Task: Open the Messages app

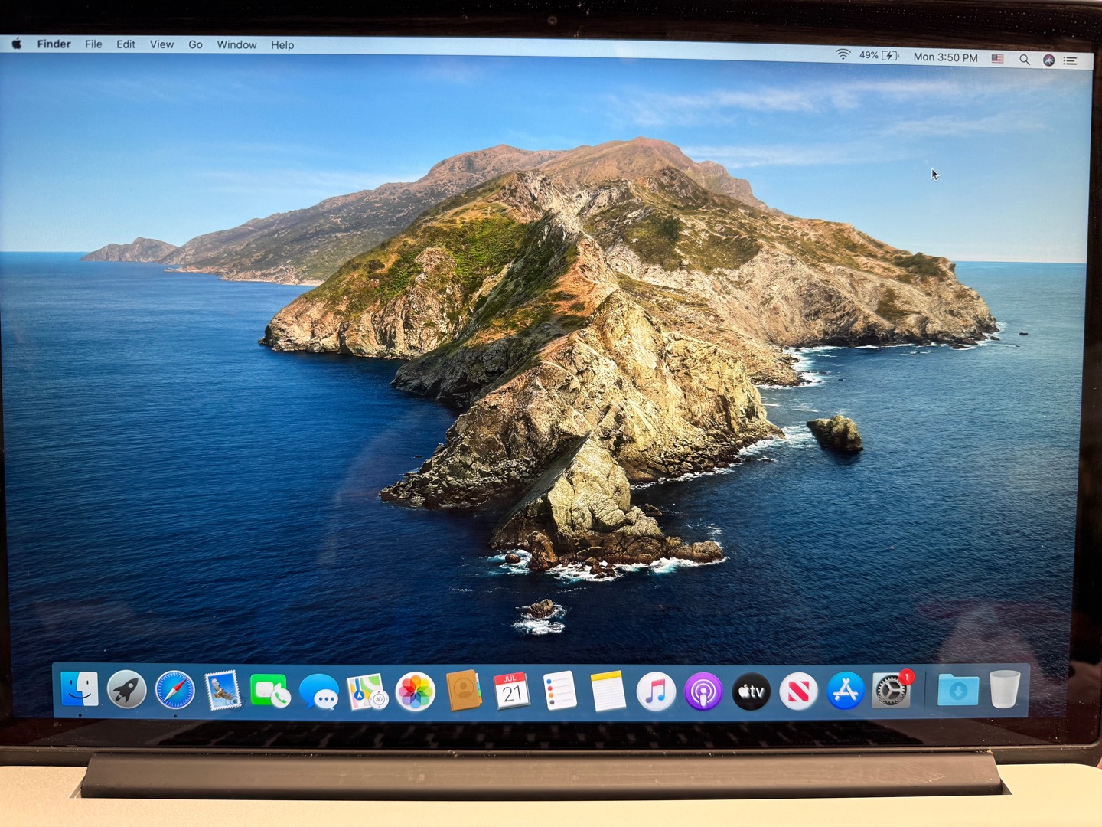Action: point(318,692)
